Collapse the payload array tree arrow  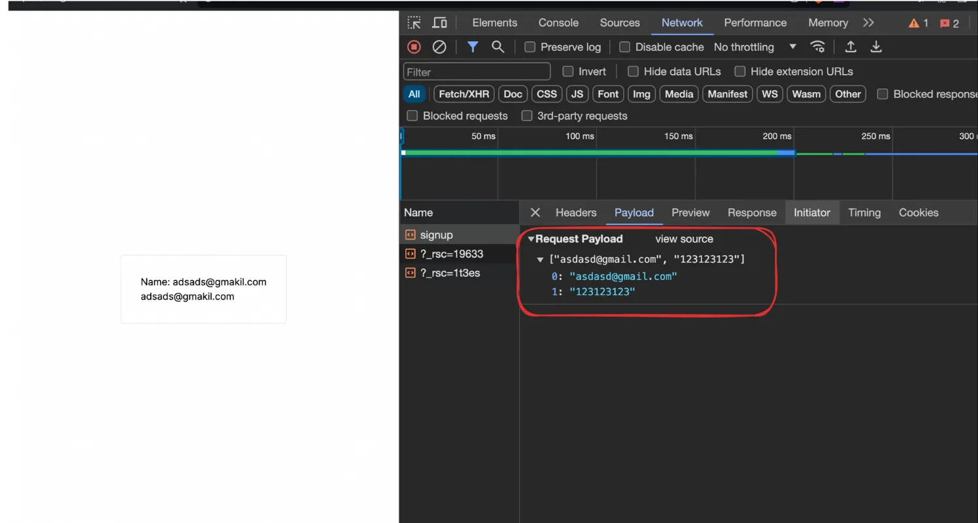click(540, 260)
